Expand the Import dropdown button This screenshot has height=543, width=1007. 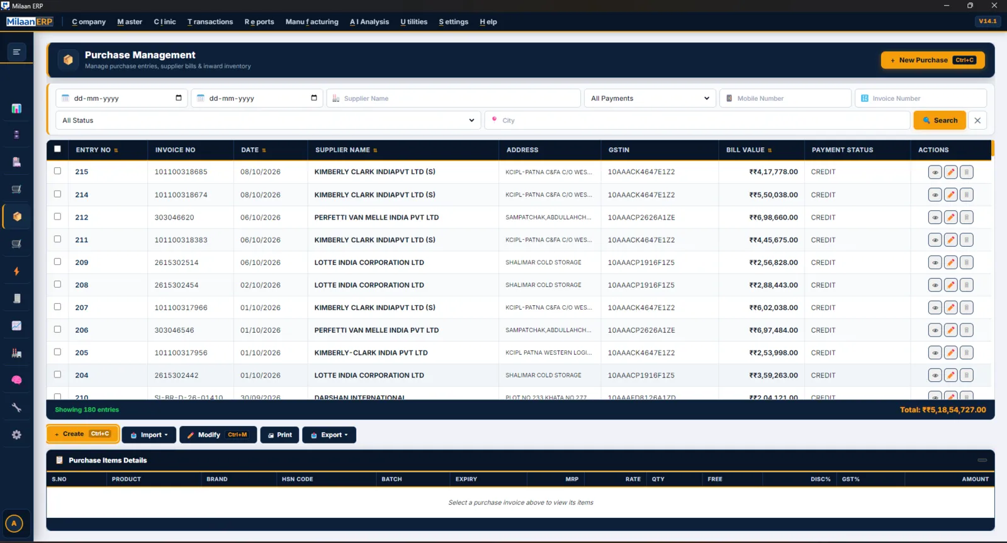click(149, 435)
